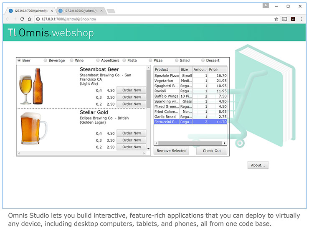Open the cast icon in toolbar
309x231 pixels.
(x=285, y=19)
